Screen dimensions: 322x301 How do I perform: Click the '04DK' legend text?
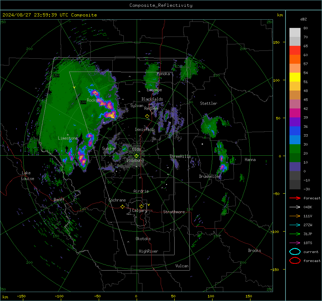308,207
